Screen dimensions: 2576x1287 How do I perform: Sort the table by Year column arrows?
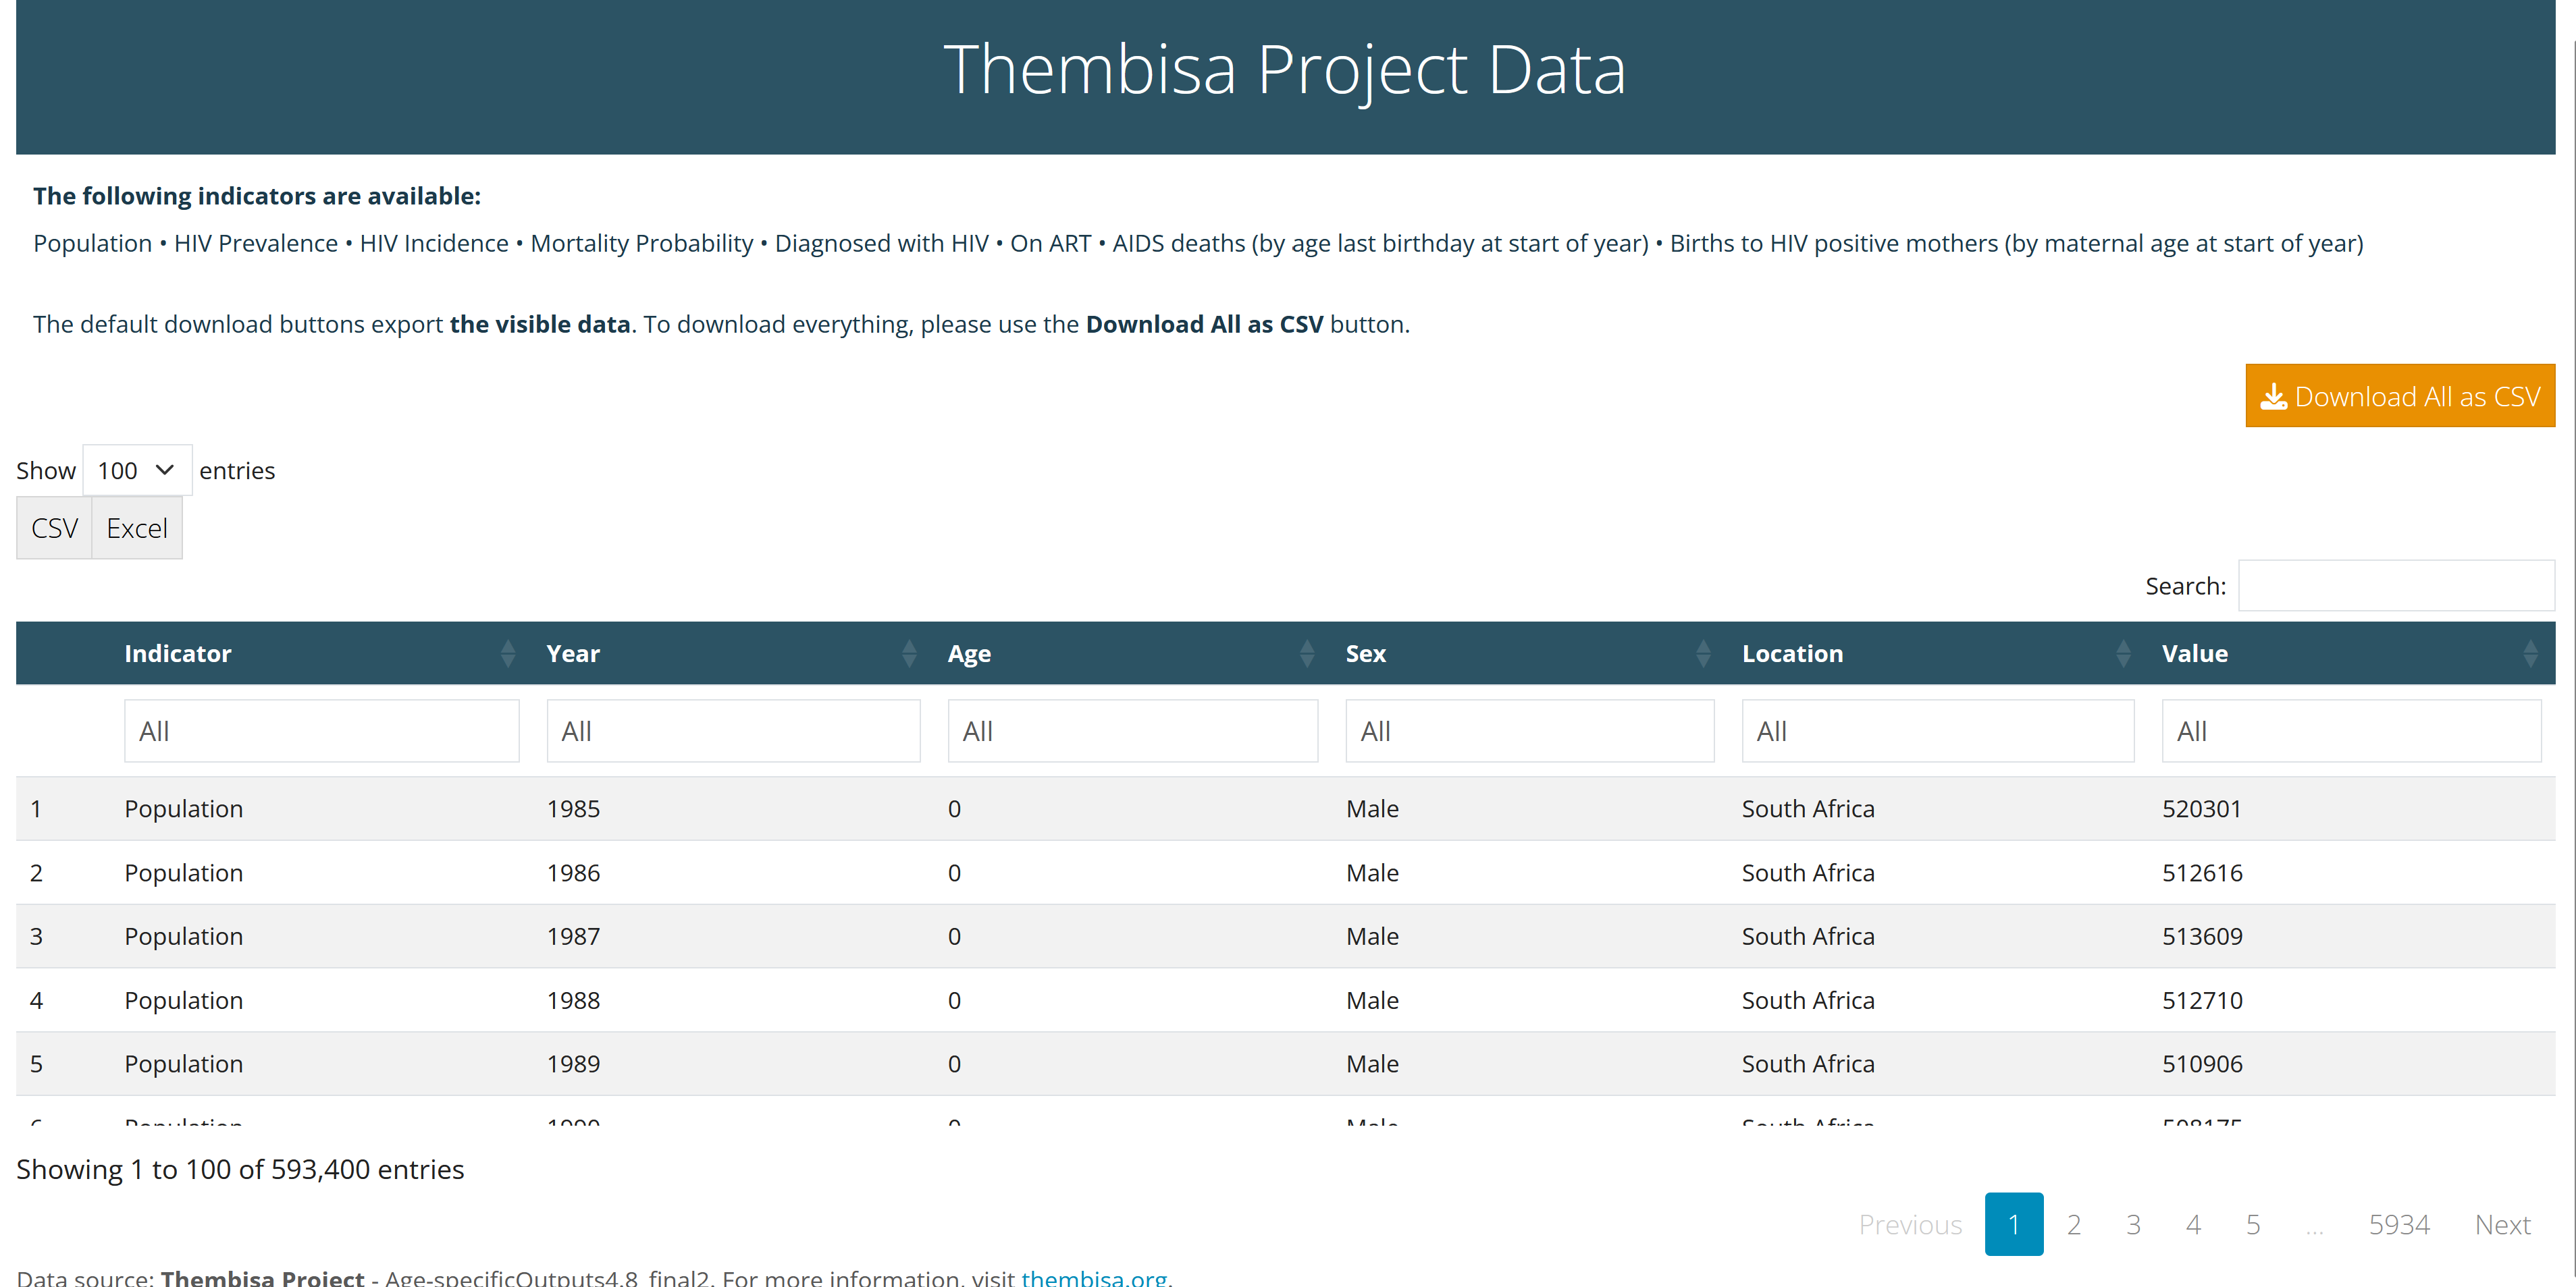point(908,653)
